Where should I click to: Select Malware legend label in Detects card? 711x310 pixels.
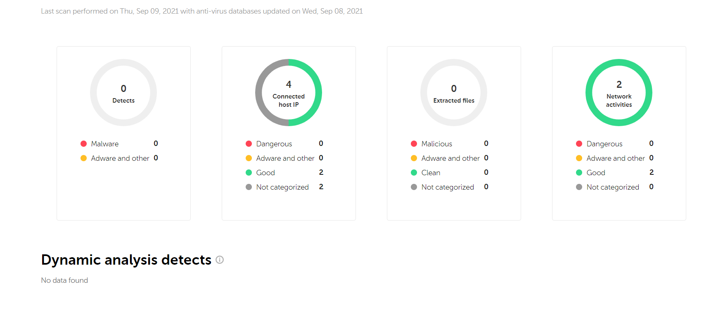point(105,144)
